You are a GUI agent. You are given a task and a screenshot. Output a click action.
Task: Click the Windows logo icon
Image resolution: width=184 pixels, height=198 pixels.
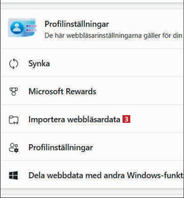click(x=13, y=175)
